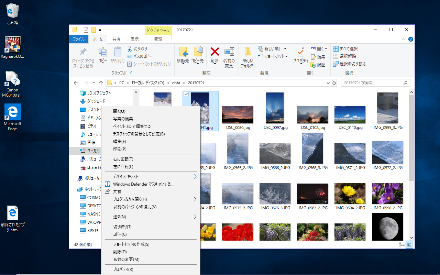Screen dimensions: 440x275
Task: Click the Refresh button beside the address bar
Action: pyautogui.click(x=334, y=83)
